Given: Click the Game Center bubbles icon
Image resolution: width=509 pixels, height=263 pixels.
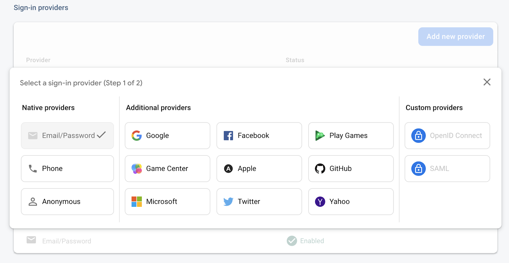Looking at the screenshot, I should pos(137,169).
